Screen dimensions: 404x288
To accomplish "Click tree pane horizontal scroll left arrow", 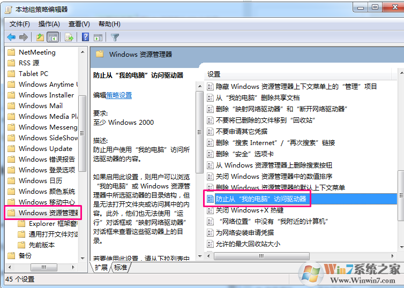I will [10, 268].
